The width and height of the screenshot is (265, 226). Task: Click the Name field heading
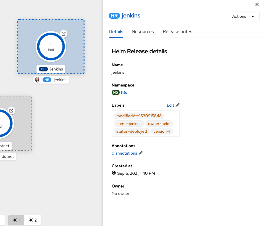pyautogui.click(x=117, y=65)
